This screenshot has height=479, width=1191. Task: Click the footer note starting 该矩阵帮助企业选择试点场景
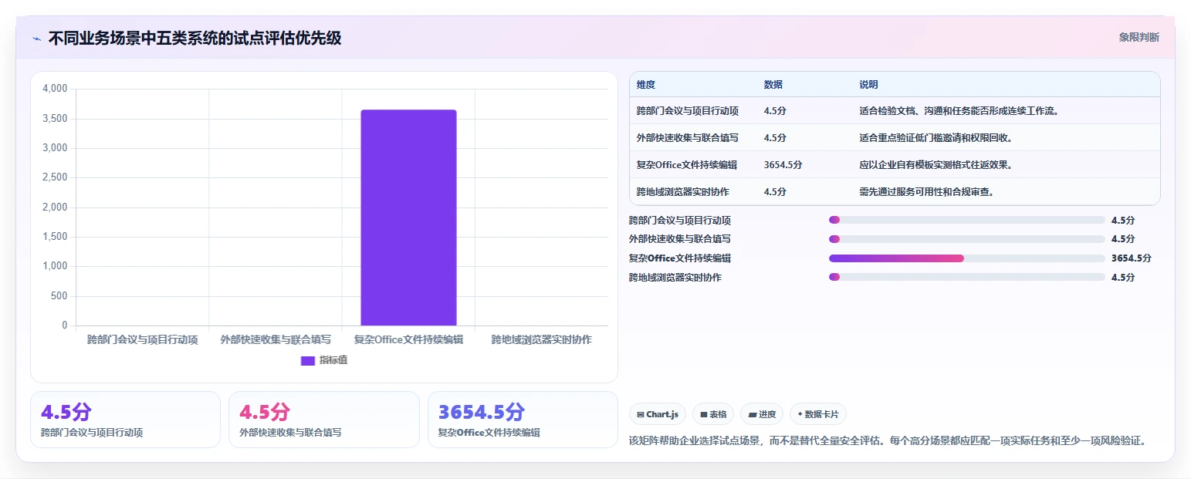[888, 441]
